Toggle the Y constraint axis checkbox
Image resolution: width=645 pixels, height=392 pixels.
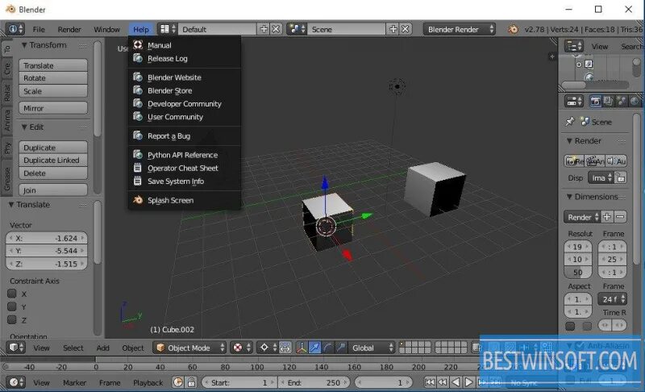click(12, 307)
